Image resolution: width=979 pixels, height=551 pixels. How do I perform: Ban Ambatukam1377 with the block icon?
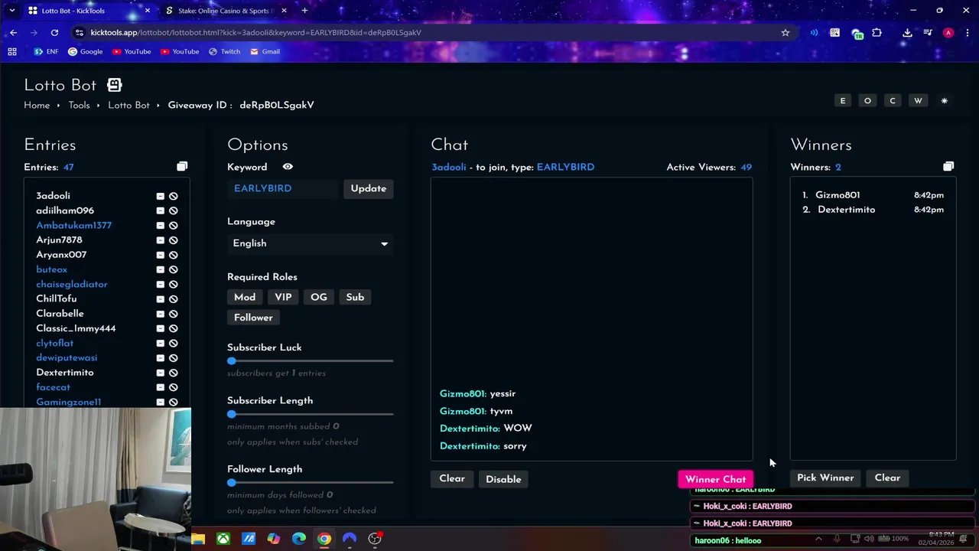[174, 226]
